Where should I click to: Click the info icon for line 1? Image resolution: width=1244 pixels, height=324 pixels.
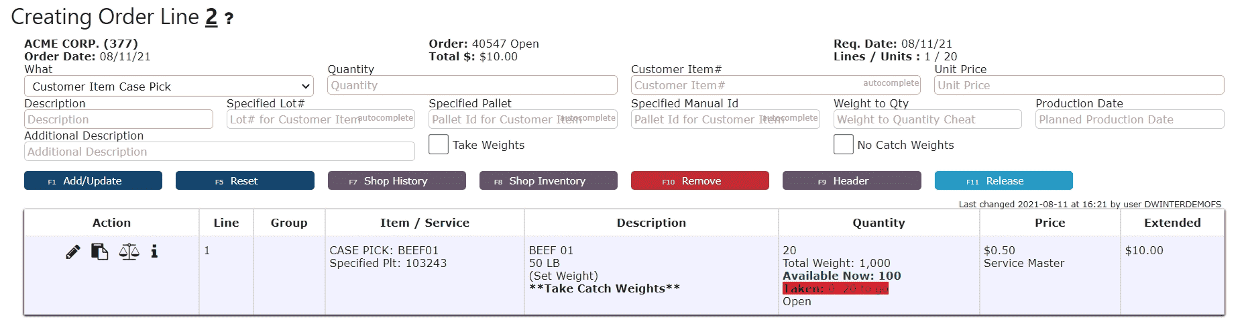[154, 251]
